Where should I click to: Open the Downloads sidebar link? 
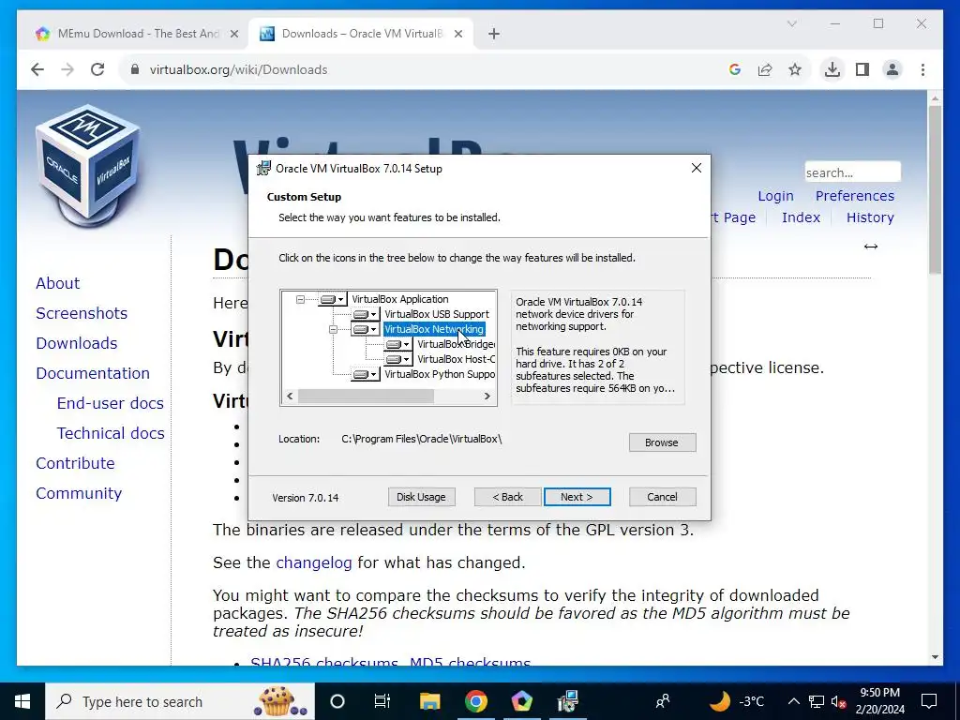(x=77, y=343)
